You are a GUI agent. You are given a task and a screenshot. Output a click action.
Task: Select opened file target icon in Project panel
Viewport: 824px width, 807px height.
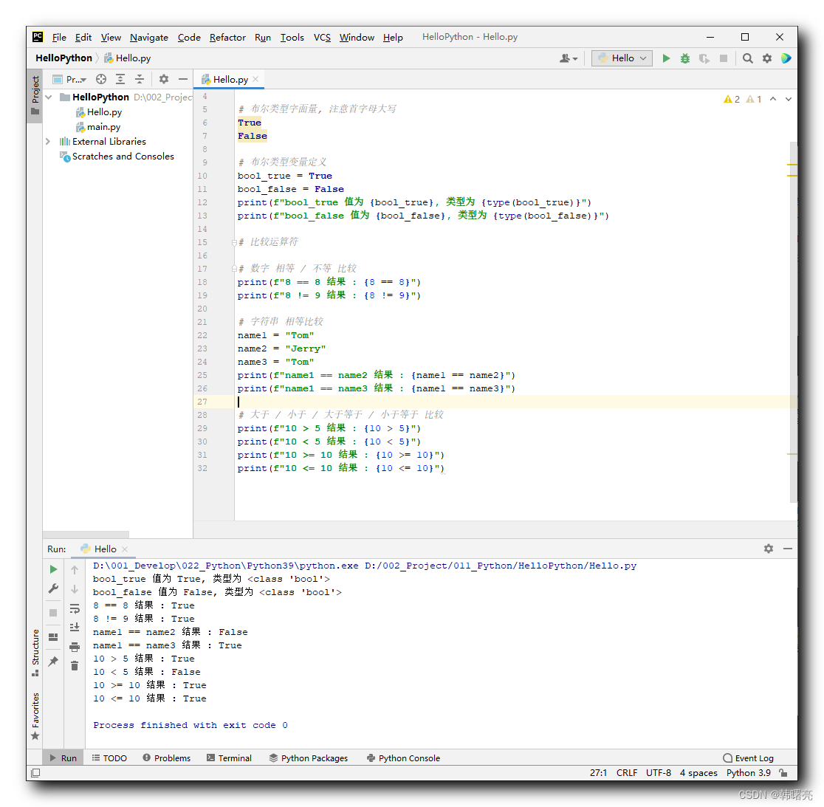(101, 79)
